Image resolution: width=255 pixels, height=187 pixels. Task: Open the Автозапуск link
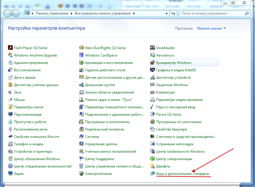tap(165, 55)
